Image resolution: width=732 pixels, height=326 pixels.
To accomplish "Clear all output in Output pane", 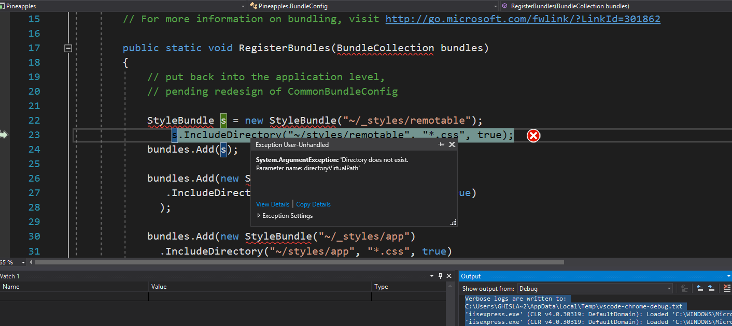I will click(x=727, y=288).
